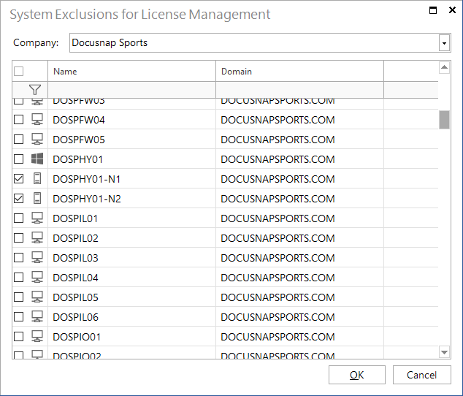Select the DOSPIL05 name cell
This screenshot has width=463, height=396.
pos(131,297)
